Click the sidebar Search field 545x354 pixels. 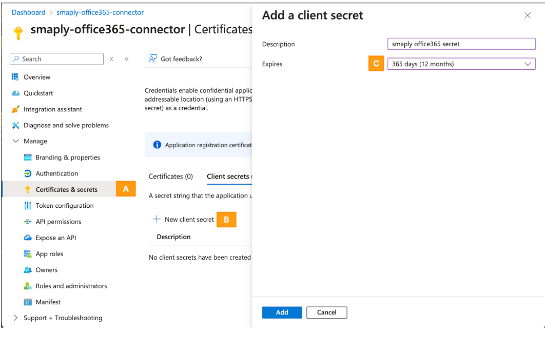[x=56, y=59]
